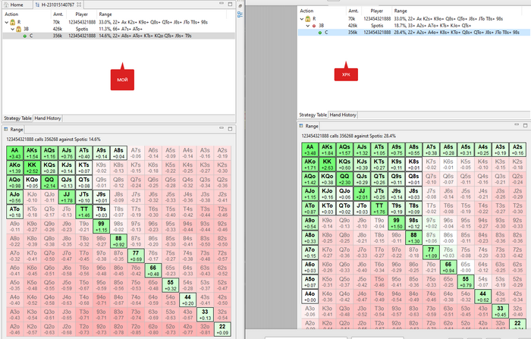Select the Spotis 3B 11.3% range row

click(x=119, y=29)
